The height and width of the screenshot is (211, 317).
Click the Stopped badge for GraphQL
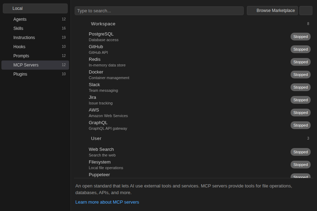tap(301, 125)
